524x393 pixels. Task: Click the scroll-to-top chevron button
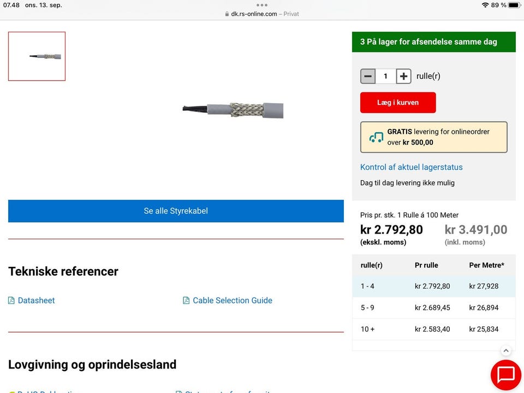click(506, 350)
